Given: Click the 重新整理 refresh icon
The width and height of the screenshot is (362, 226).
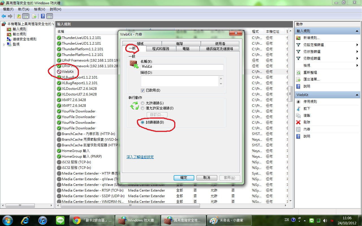Looking at the screenshot, I should point(298,73).
